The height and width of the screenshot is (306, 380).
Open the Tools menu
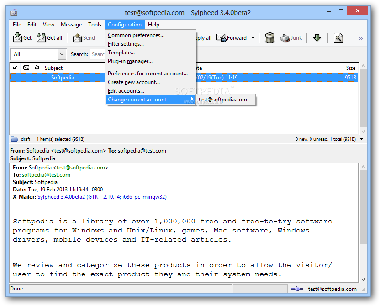pyautogui.click(x=95, y=25)
